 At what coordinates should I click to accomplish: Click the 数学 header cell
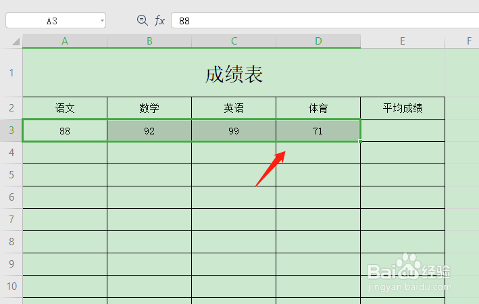[149, 108]
